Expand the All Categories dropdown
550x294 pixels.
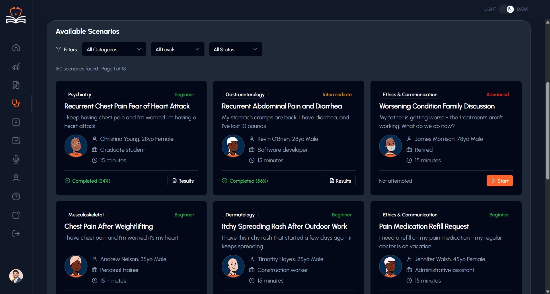click(x=114, y=49)
